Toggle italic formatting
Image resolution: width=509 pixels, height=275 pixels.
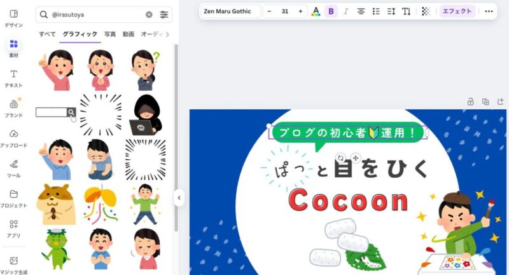pyautogui.click(x=345, y=11)
